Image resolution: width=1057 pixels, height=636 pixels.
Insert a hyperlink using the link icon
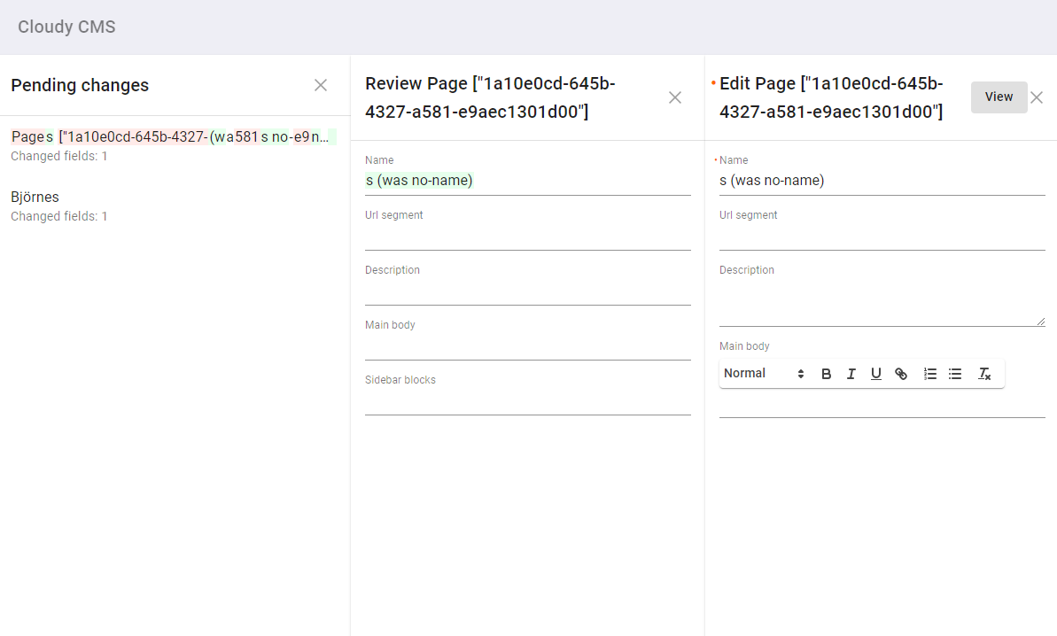[x=901, y=373]
